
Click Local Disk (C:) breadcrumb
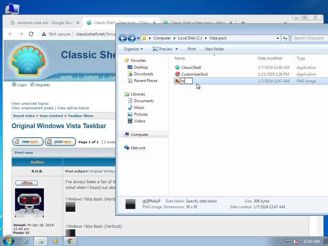click(190, 38)
